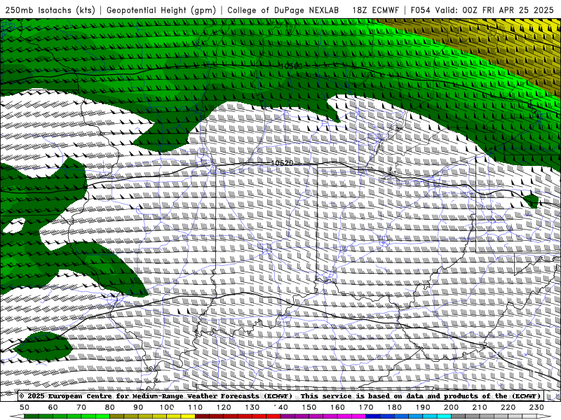Click the 10620 height contour label
The image size is (561, 420).
(x=283, y=163)
